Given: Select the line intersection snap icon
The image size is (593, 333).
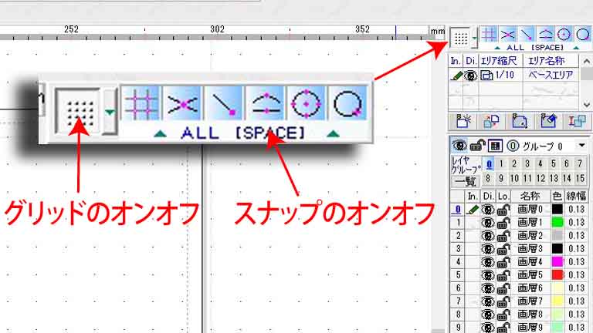Looking at the screenshot, I should 183,103.
